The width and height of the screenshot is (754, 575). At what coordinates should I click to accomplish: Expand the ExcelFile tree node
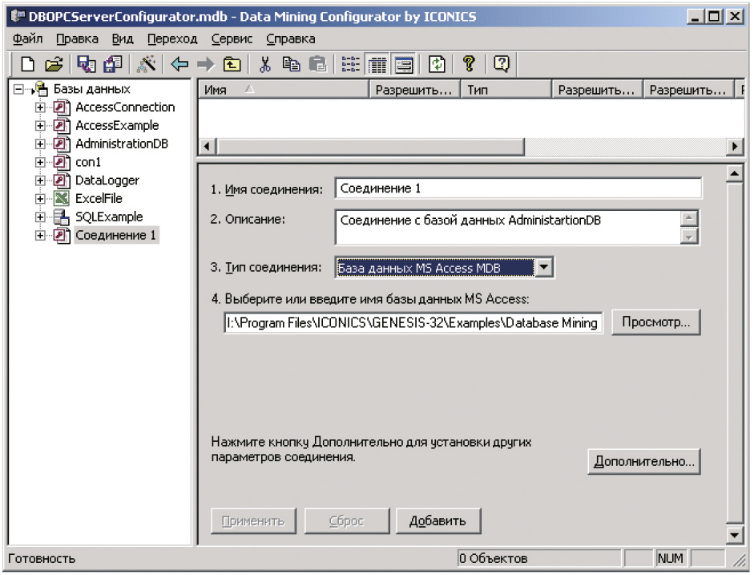click(40, 199)
